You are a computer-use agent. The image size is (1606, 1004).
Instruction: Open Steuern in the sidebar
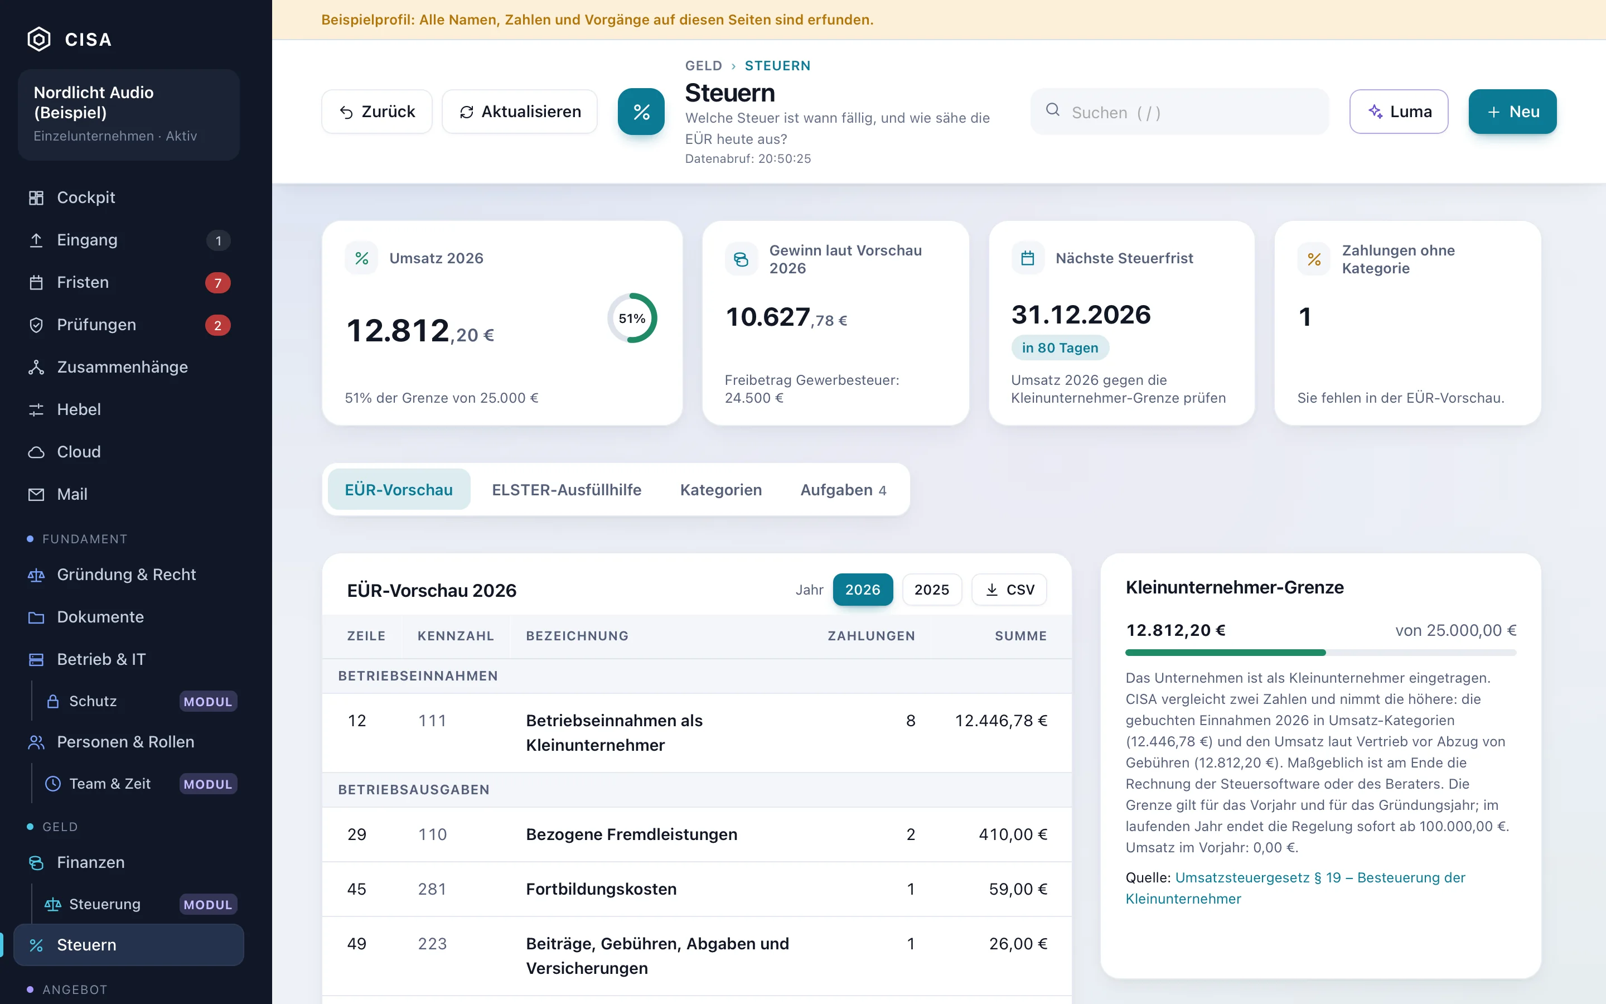pos(129,944)
